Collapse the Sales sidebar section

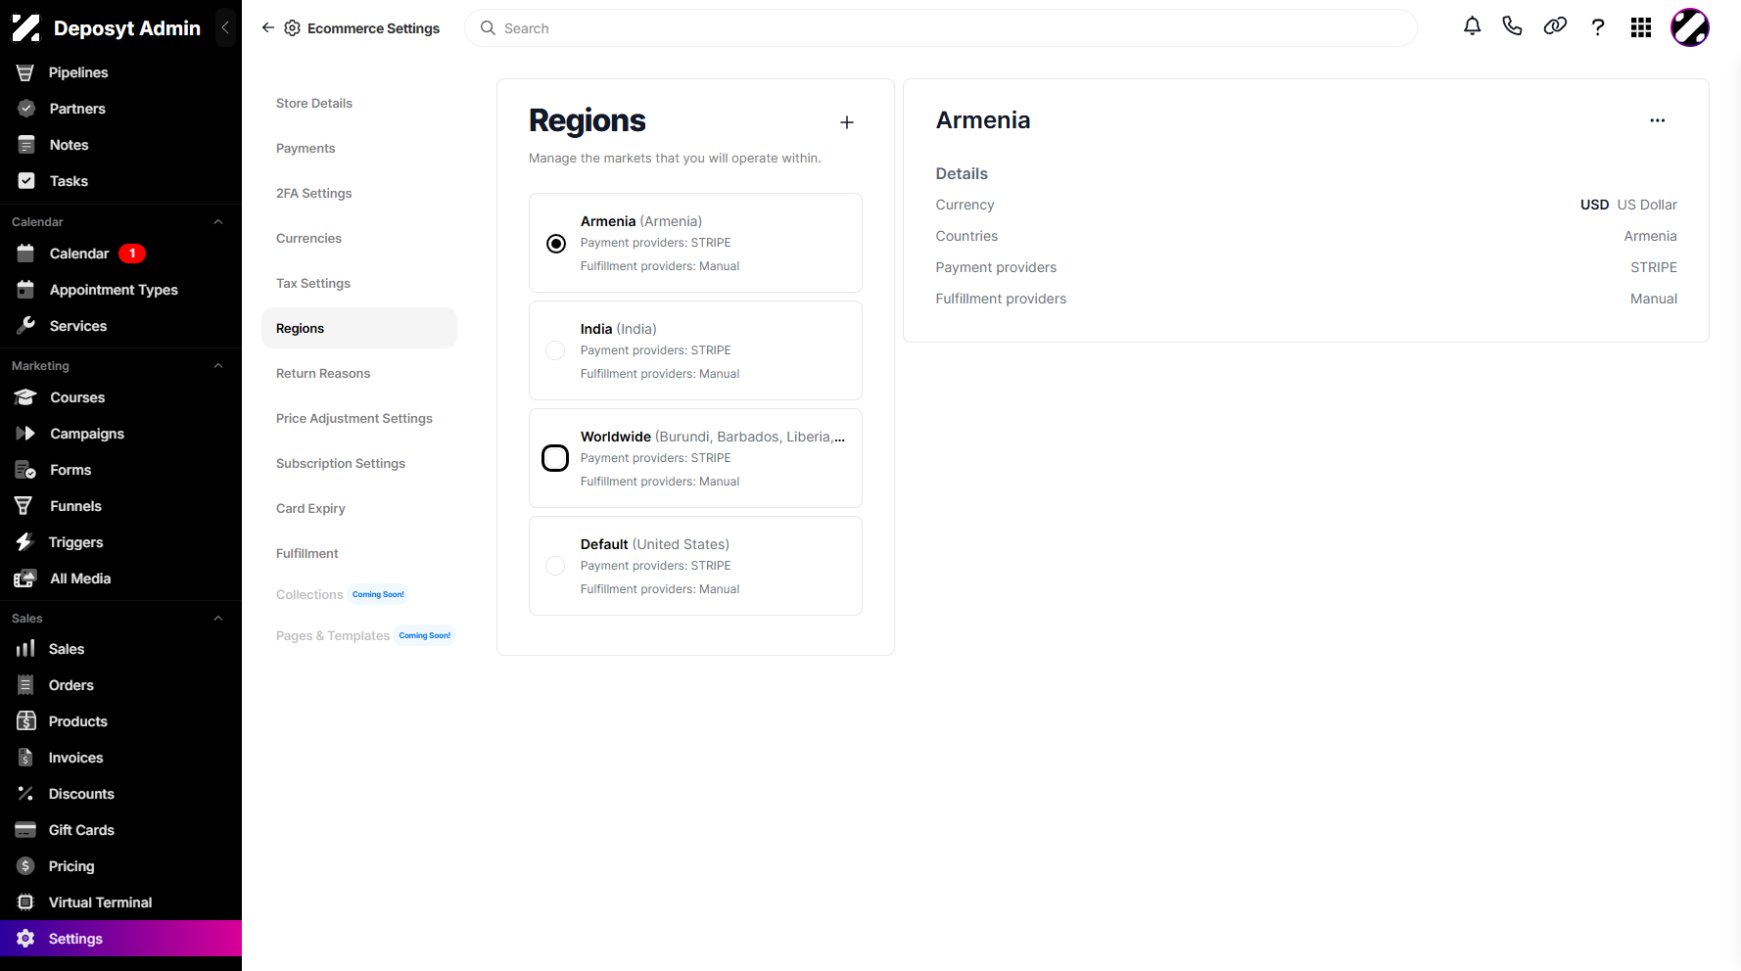point(218,619)
